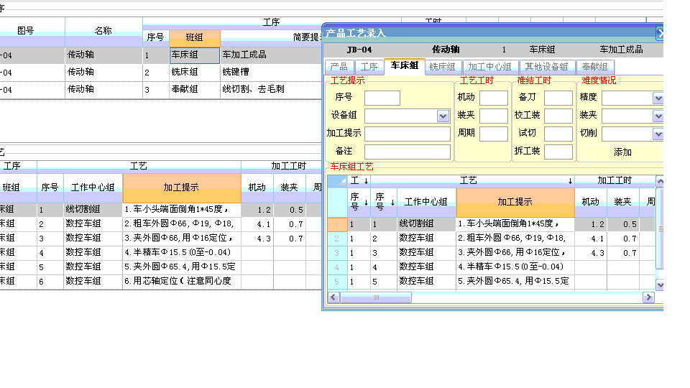Image resolution: width=690 pixels, height=388 pixels.
Task: Switch to the 铣床组 tab
Action: (442, 67)
